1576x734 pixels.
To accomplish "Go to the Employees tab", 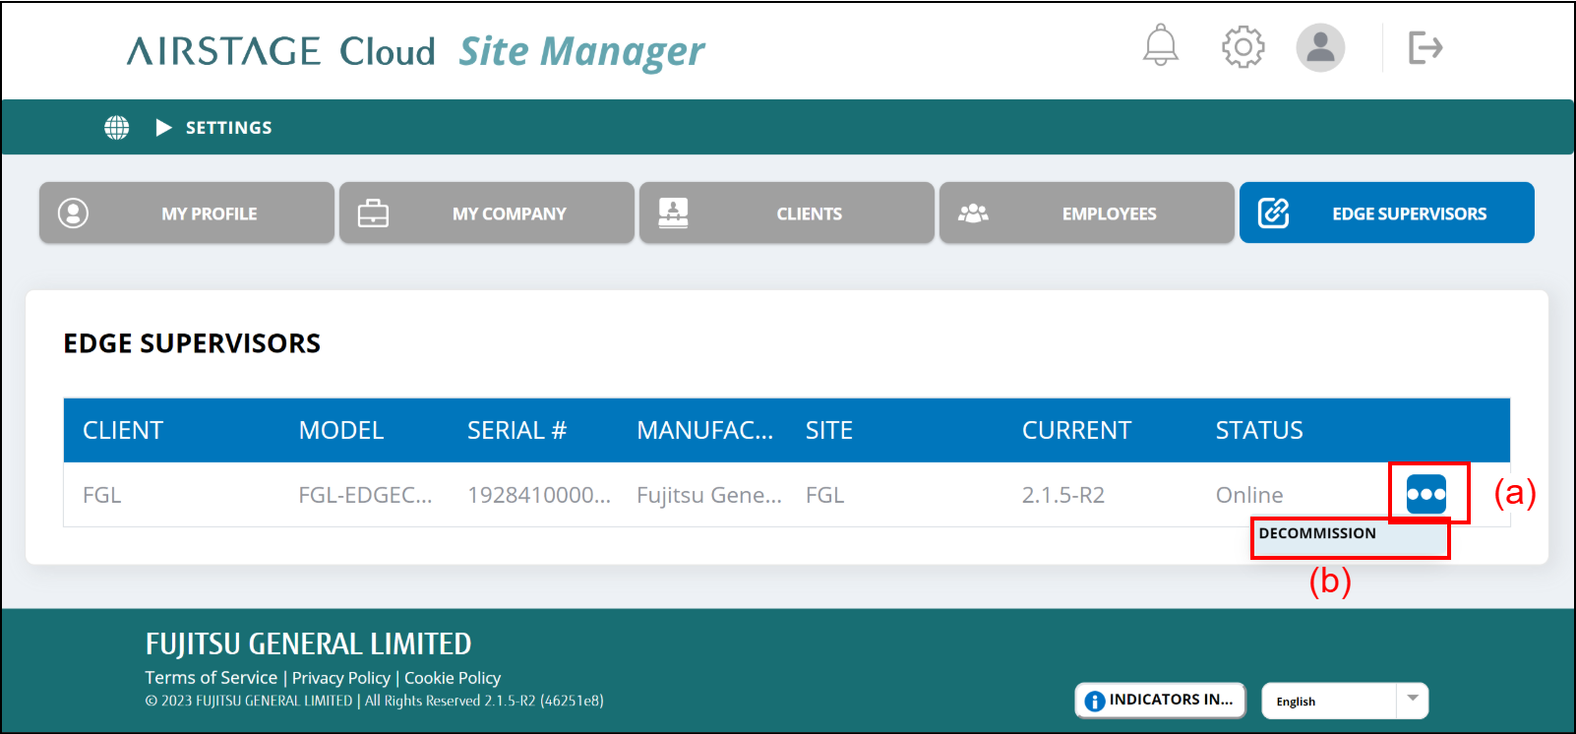I will 1087,213.
